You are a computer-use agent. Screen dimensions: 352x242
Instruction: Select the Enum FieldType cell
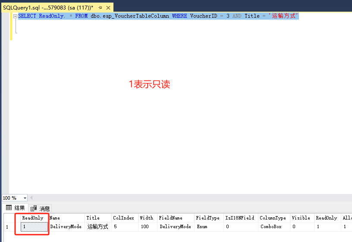click(x=209, y=227)
